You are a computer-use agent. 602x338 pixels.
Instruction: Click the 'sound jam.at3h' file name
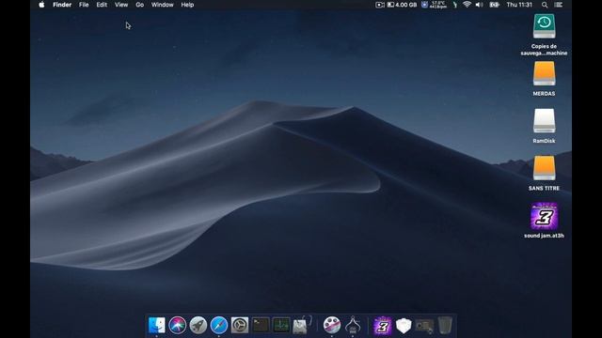[544, 236]
